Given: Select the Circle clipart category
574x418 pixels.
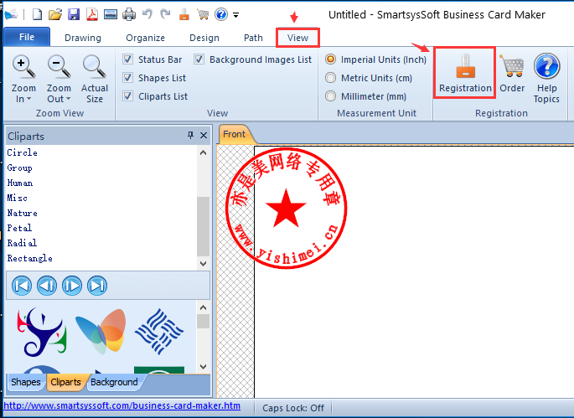Looking at the screenshot, I should click(23, 152).
